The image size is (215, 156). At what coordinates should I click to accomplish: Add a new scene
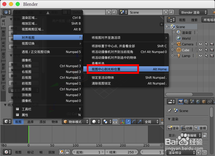click(x=166, y=12)
